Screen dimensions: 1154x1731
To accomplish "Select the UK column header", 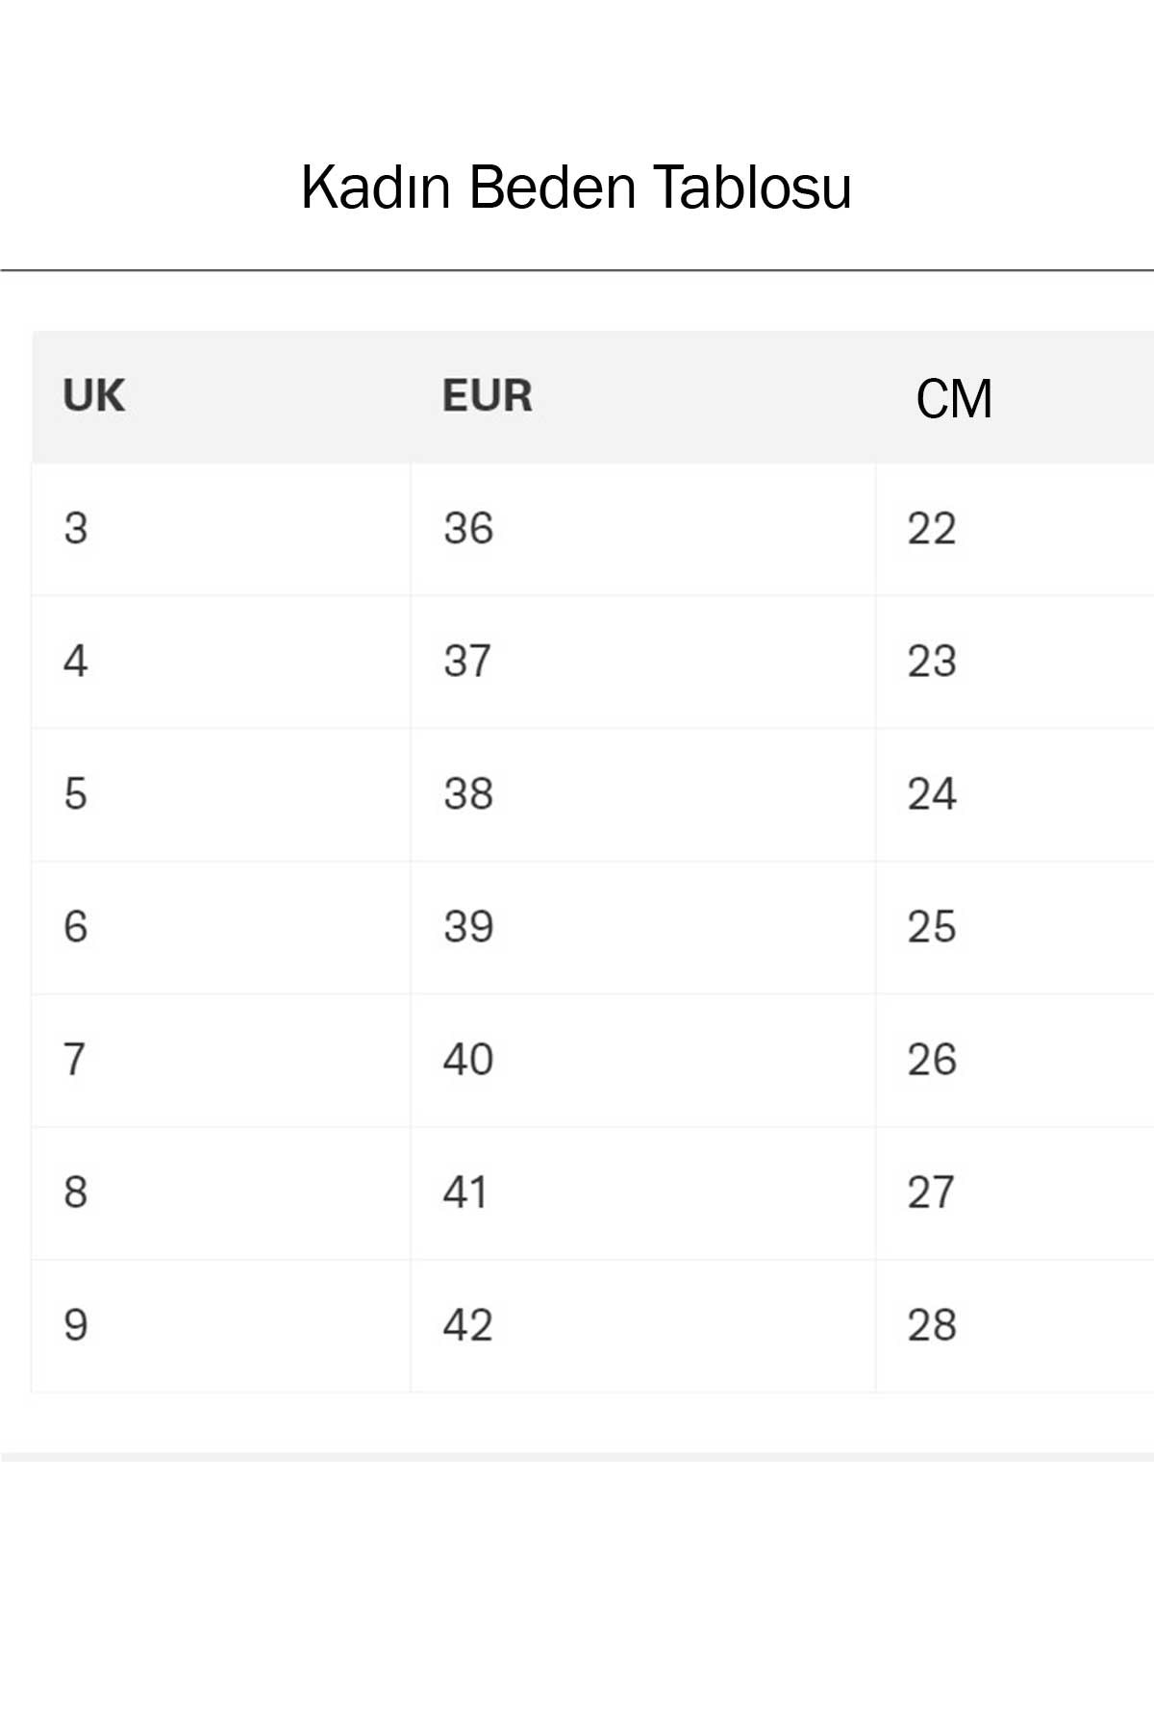I will [x=94, y=396].
